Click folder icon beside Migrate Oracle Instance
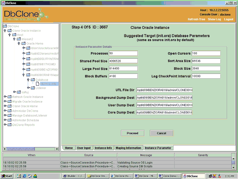The height and width of the screenshot is (179, 238). point(10,101)
